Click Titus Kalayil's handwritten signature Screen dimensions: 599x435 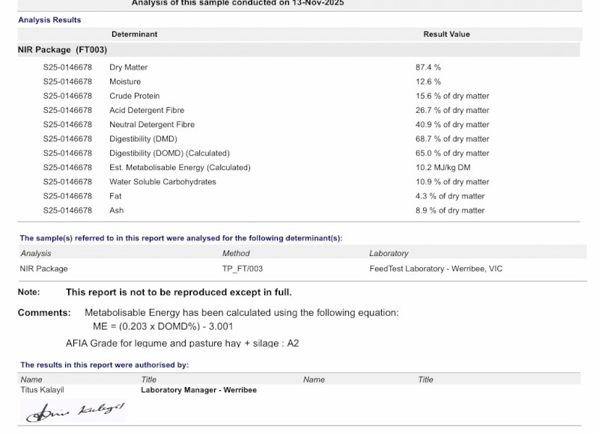(75, 411)
